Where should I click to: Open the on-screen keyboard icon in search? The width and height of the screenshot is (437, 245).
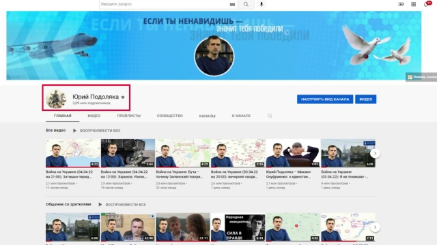[x=232, y=5]
